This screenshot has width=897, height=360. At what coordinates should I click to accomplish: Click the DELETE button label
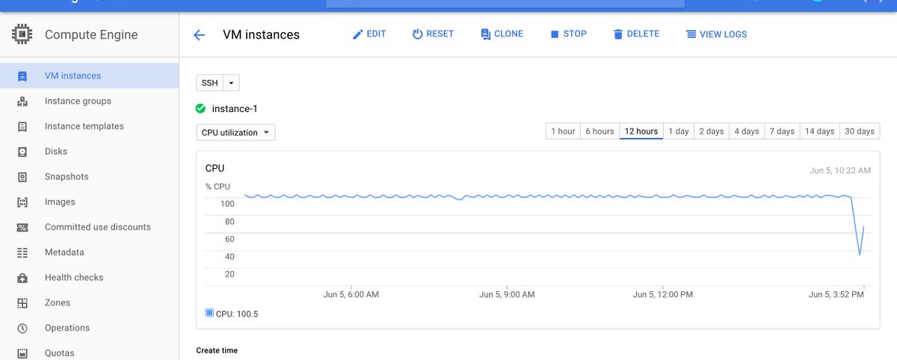tap(644, 34)
